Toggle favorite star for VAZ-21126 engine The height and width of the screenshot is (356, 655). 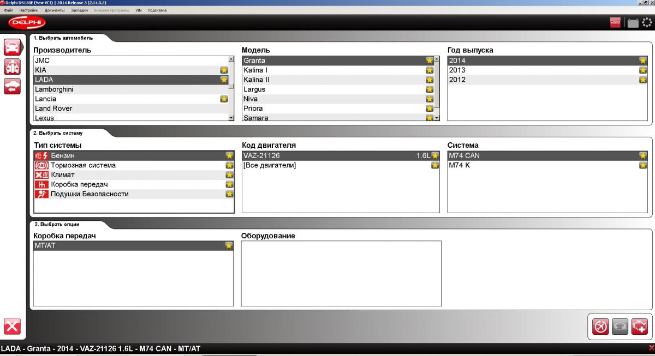coord(435,156)
